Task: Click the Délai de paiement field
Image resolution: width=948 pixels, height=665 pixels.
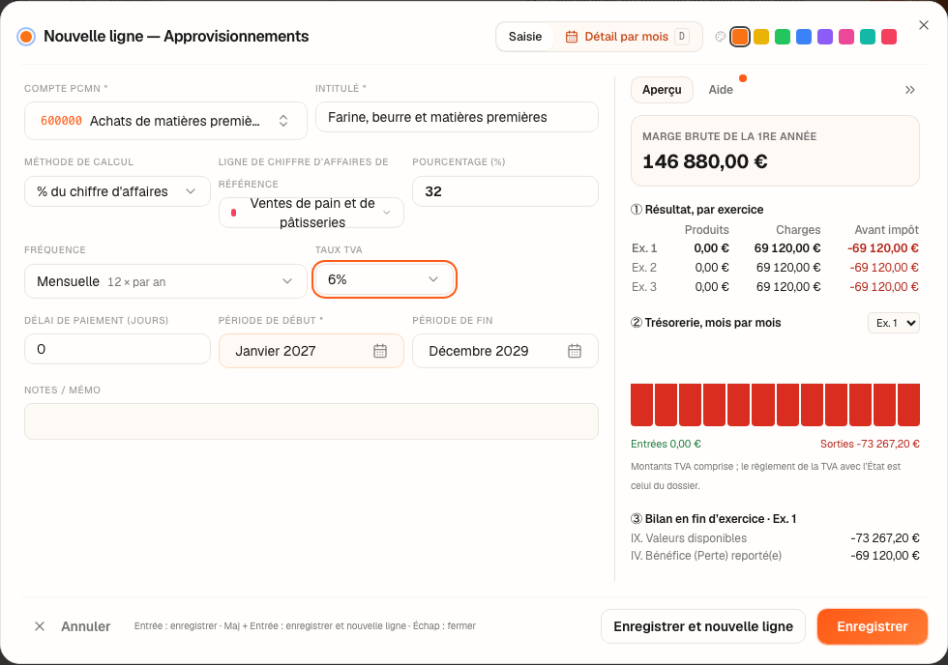Action: pyautogui.click(x=117, y=349)
